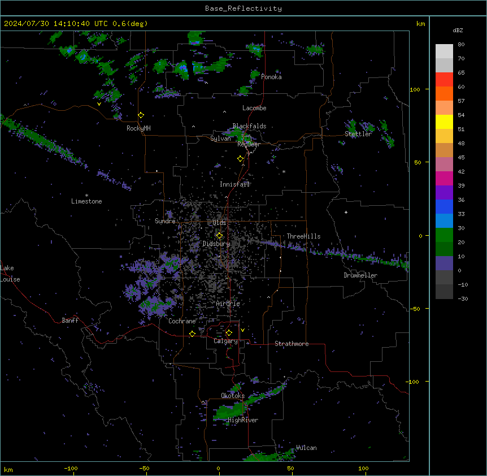Screen dimensions: 487x476
Task: Click the 80 value in the dBZ legend
Action: tap(461, 45)
